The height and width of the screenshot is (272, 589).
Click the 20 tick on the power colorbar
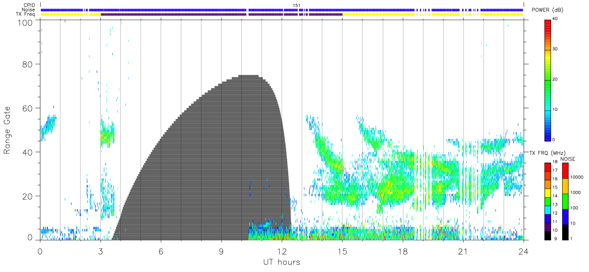pos(556,80)
